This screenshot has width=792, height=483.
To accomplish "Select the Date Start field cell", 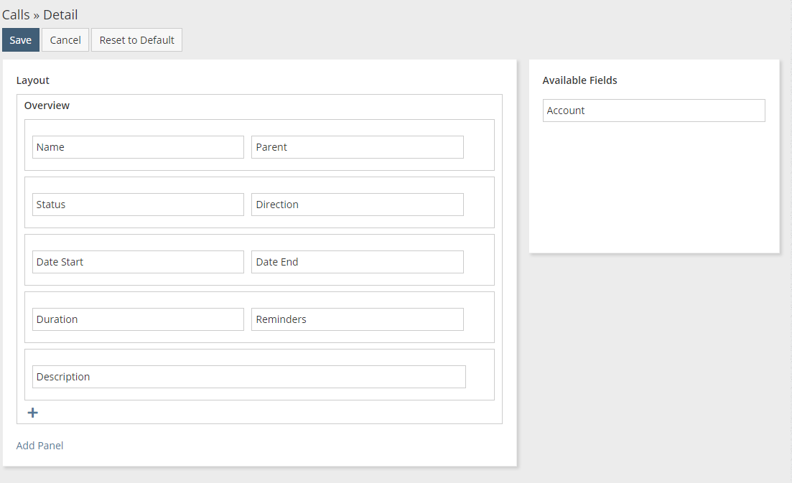I will coord(138,262).
